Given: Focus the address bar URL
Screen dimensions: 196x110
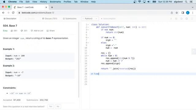Looking at the screenshot, I should (38, 13).
